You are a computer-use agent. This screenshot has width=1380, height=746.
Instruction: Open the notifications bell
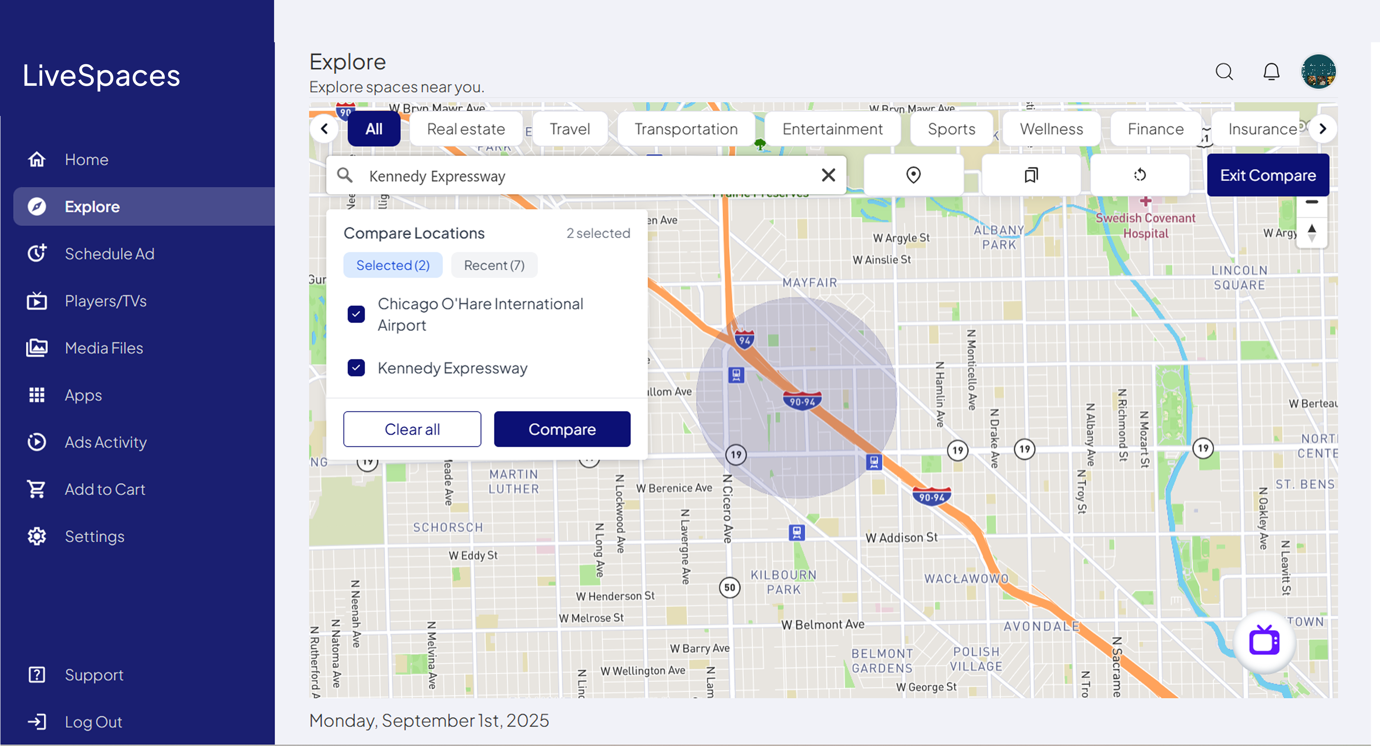click(1272, 71)
